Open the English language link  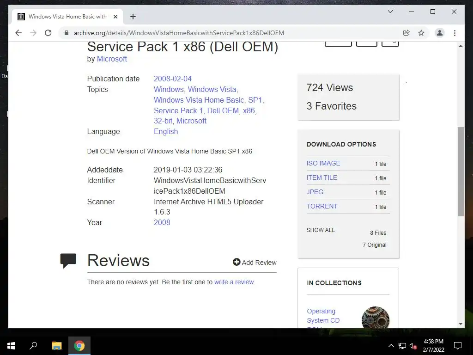point(166,131)
